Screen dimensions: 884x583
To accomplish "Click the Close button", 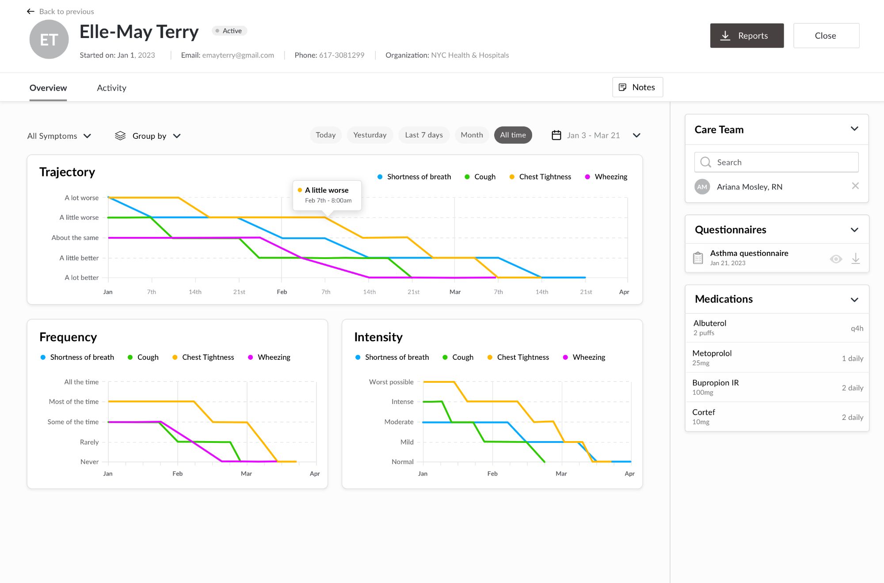I will pos(826,36).
